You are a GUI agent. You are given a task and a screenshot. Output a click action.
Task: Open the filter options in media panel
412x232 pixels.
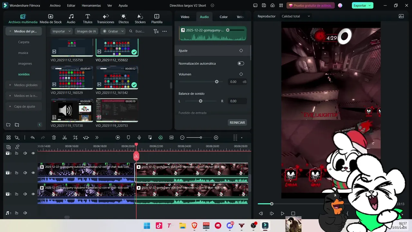156,31
